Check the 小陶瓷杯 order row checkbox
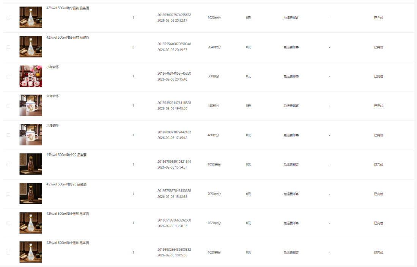417x267 pixels. [x=8, y=77]
